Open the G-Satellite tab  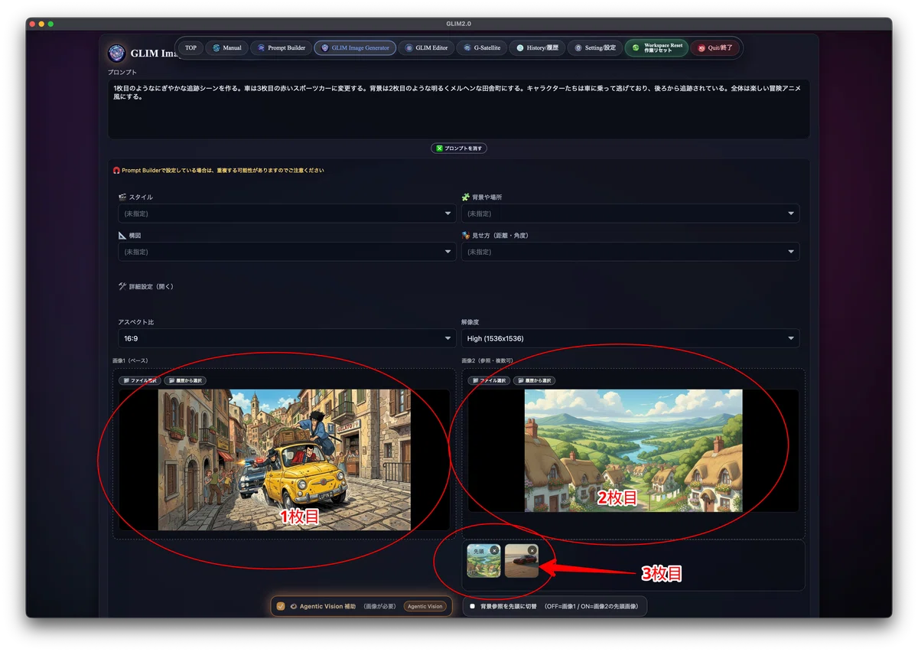(x=481, y=47)
